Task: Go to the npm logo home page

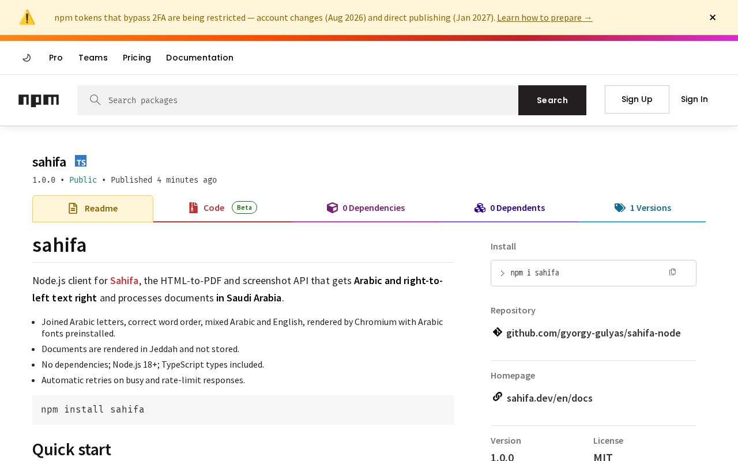Action: 39,100
